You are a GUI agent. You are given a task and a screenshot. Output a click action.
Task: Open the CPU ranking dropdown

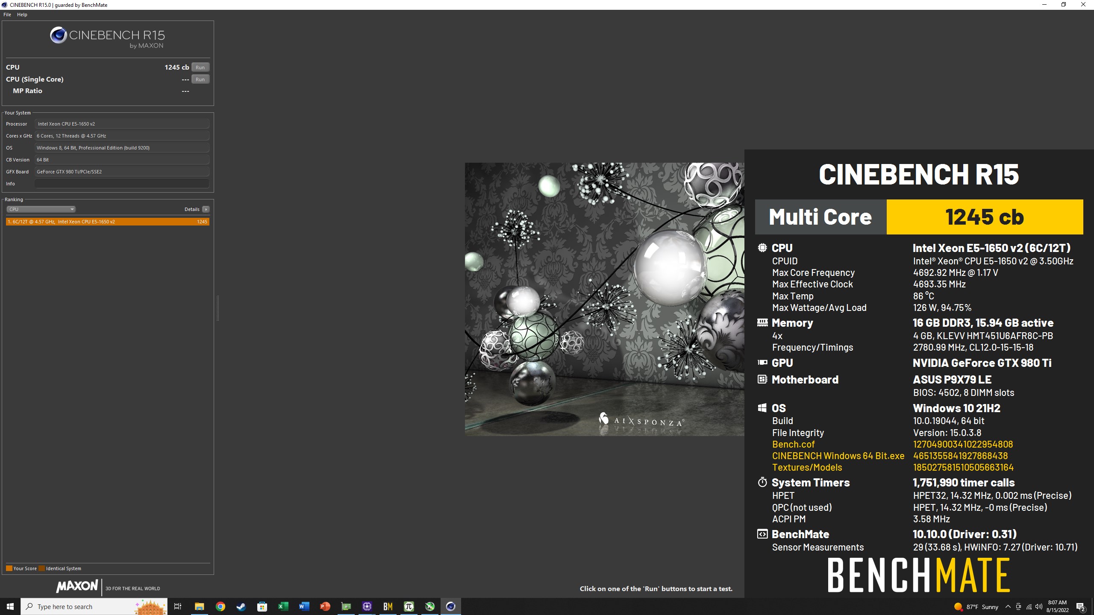(x=41, y=209)
